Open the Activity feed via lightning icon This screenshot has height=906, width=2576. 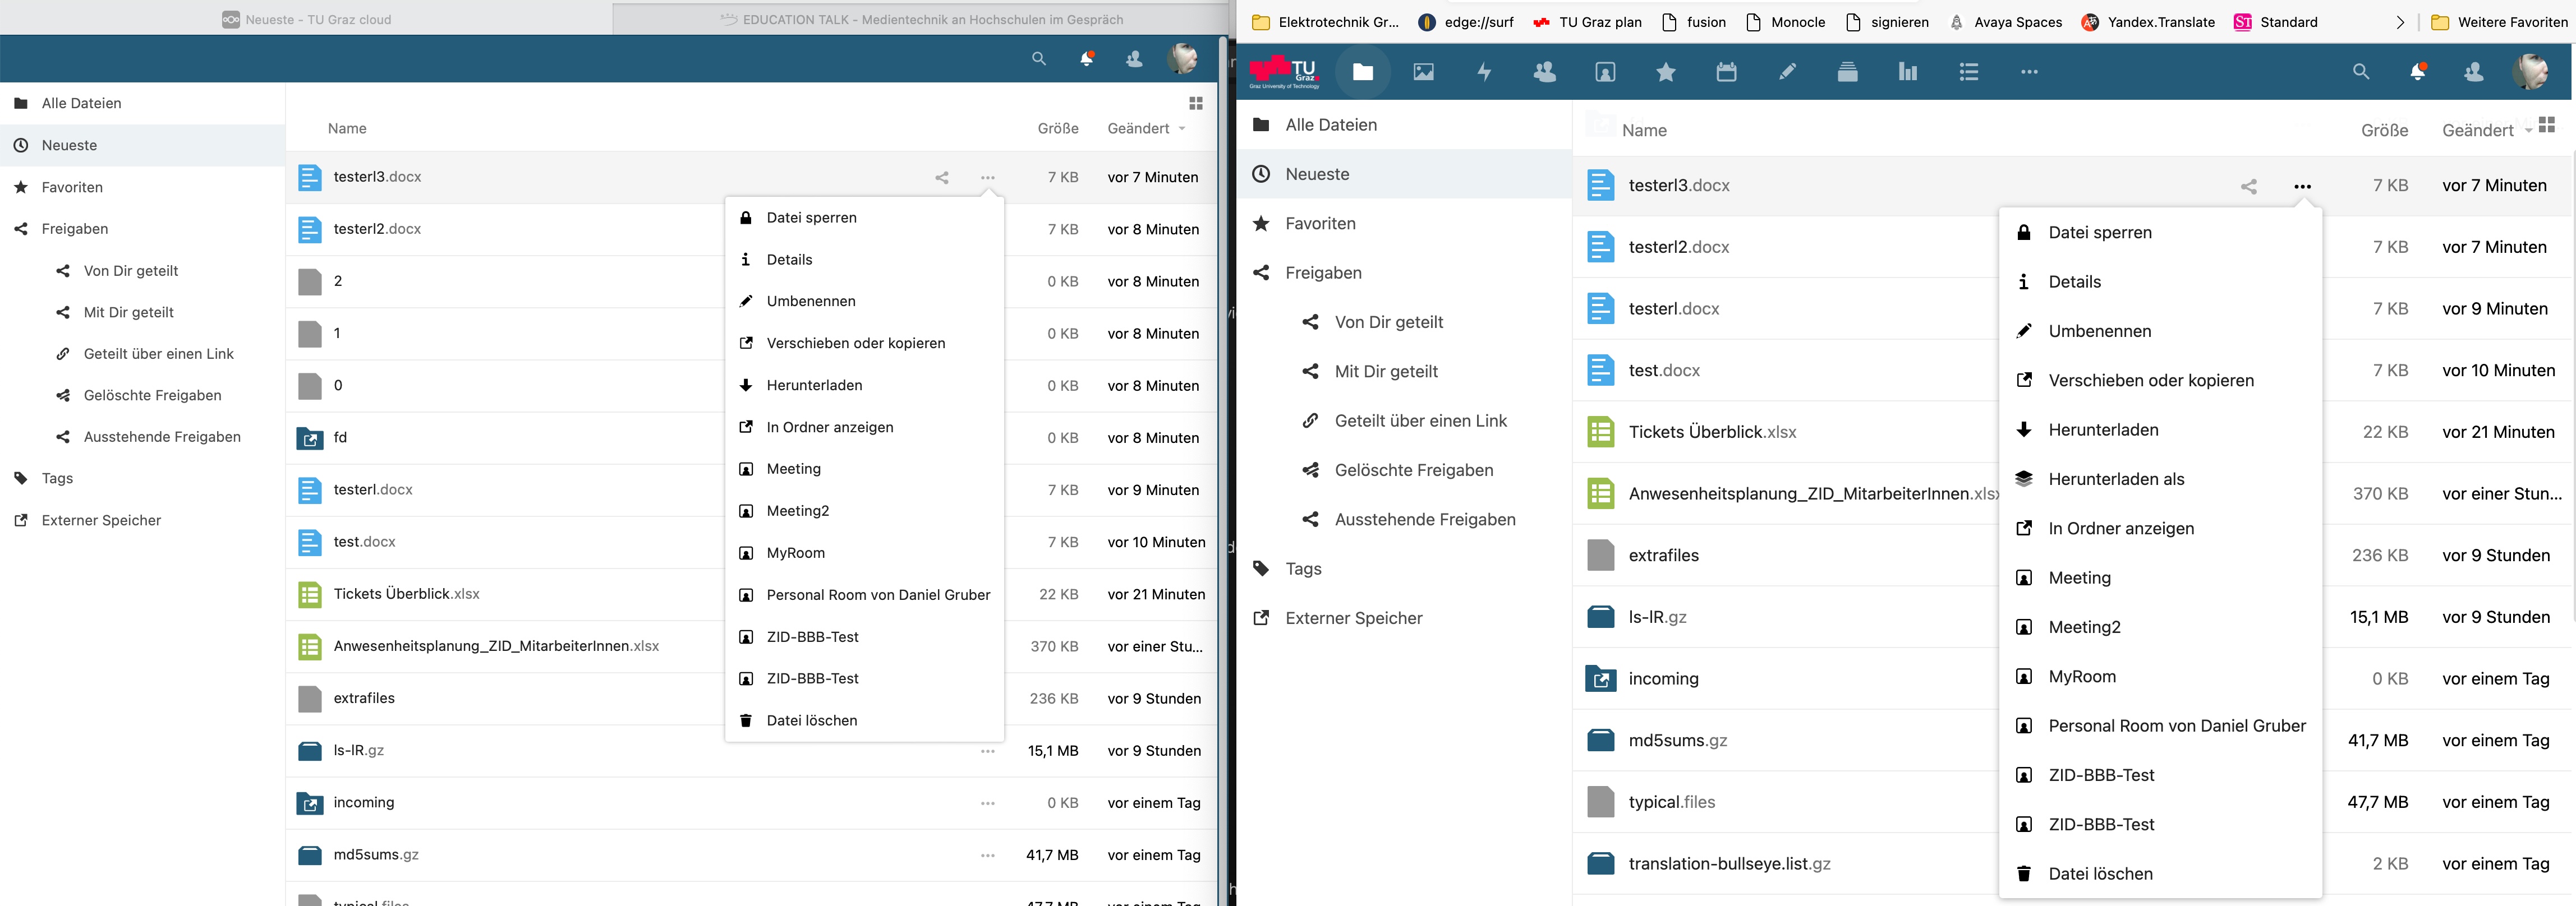click(1484, 71)
